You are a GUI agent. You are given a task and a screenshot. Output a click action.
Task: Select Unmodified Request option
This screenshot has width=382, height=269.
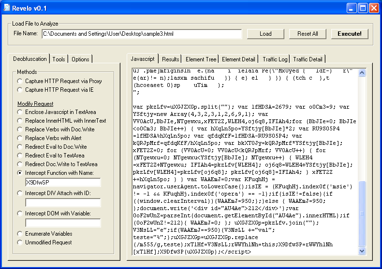pos(20,242)
